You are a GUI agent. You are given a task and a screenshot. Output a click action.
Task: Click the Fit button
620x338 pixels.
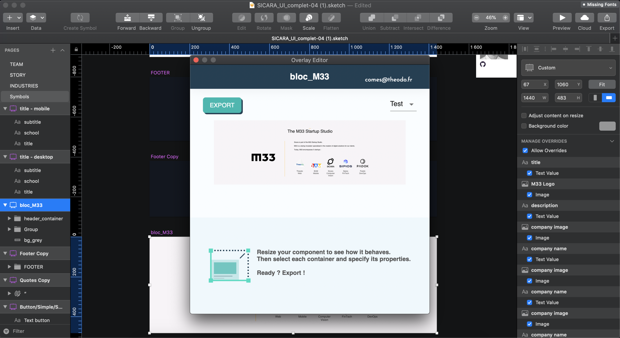coord(602,84)
